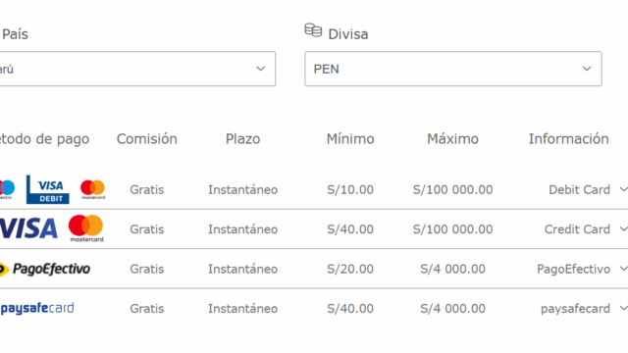Open the País country dropdown
Image resolution: width=628 pixels, height=353 pixels.
(x=137, y=69)
